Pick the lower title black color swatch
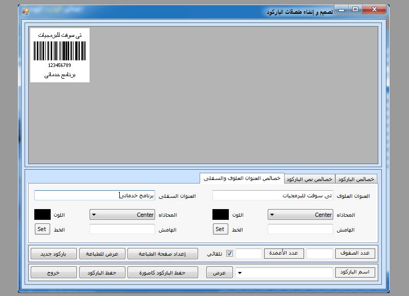 42,214
